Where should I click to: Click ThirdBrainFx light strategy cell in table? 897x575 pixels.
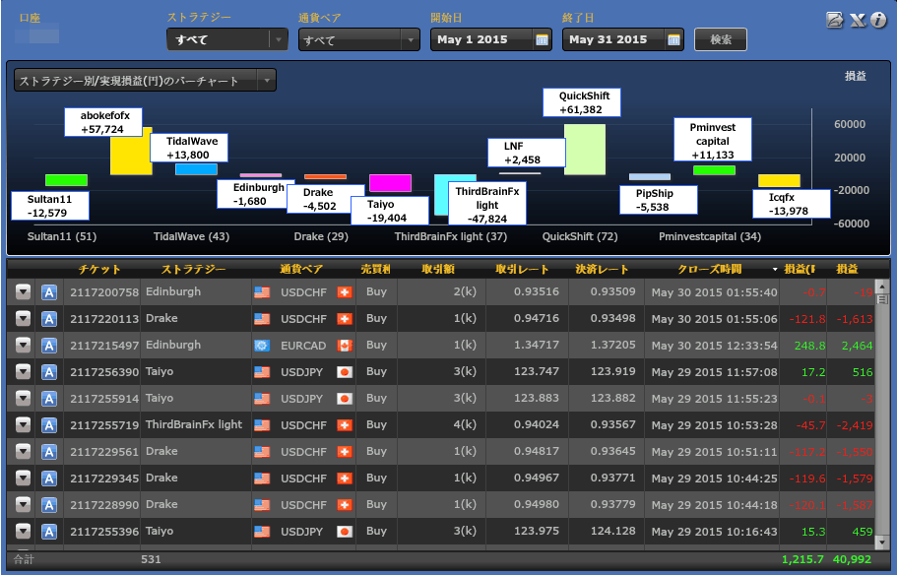click(194, 424)
